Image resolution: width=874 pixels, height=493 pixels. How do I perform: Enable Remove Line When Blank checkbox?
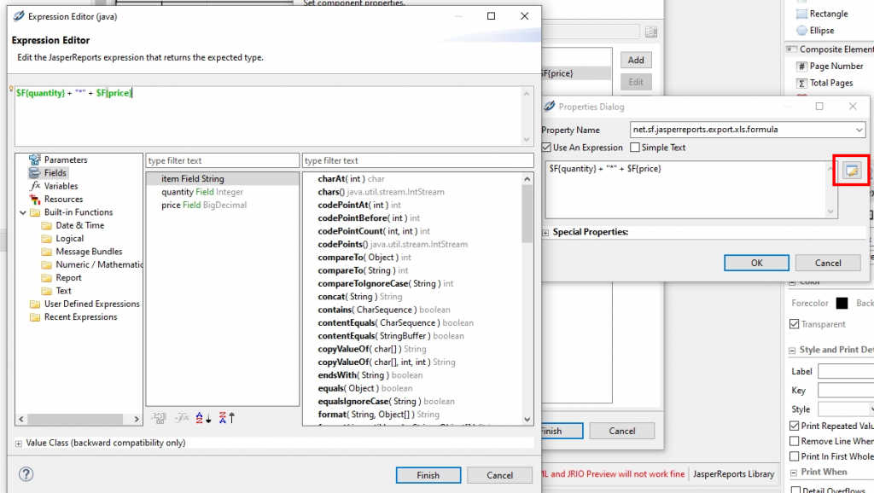[x=795, y=441]
